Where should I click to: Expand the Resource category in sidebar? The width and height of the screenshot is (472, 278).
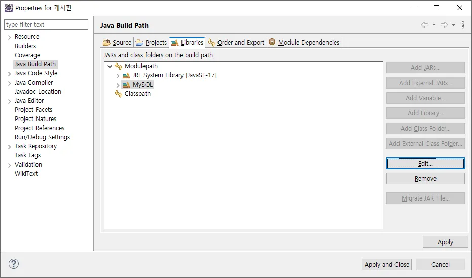point(9,37)
